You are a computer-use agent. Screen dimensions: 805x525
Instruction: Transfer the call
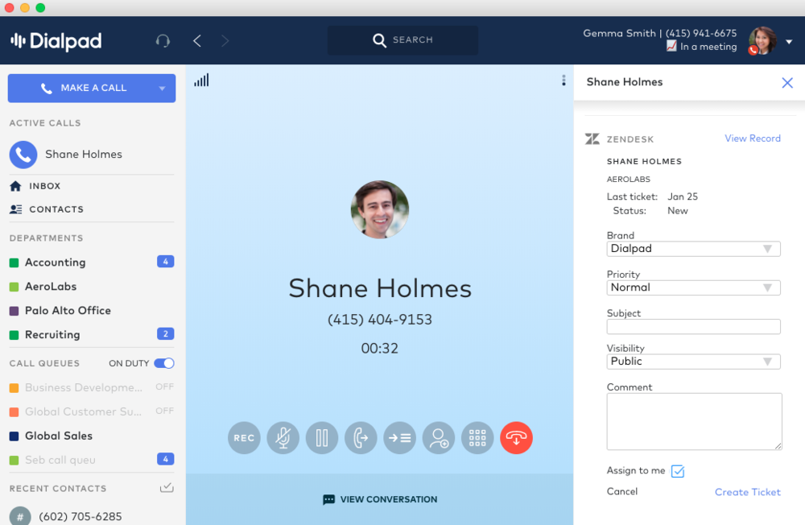pyautogui.click(x=361, y=438)
